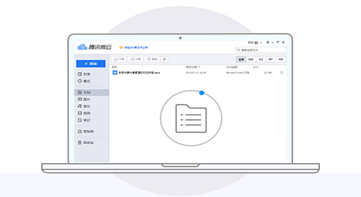
Task: Focus the search all files field
Action: 261,50
